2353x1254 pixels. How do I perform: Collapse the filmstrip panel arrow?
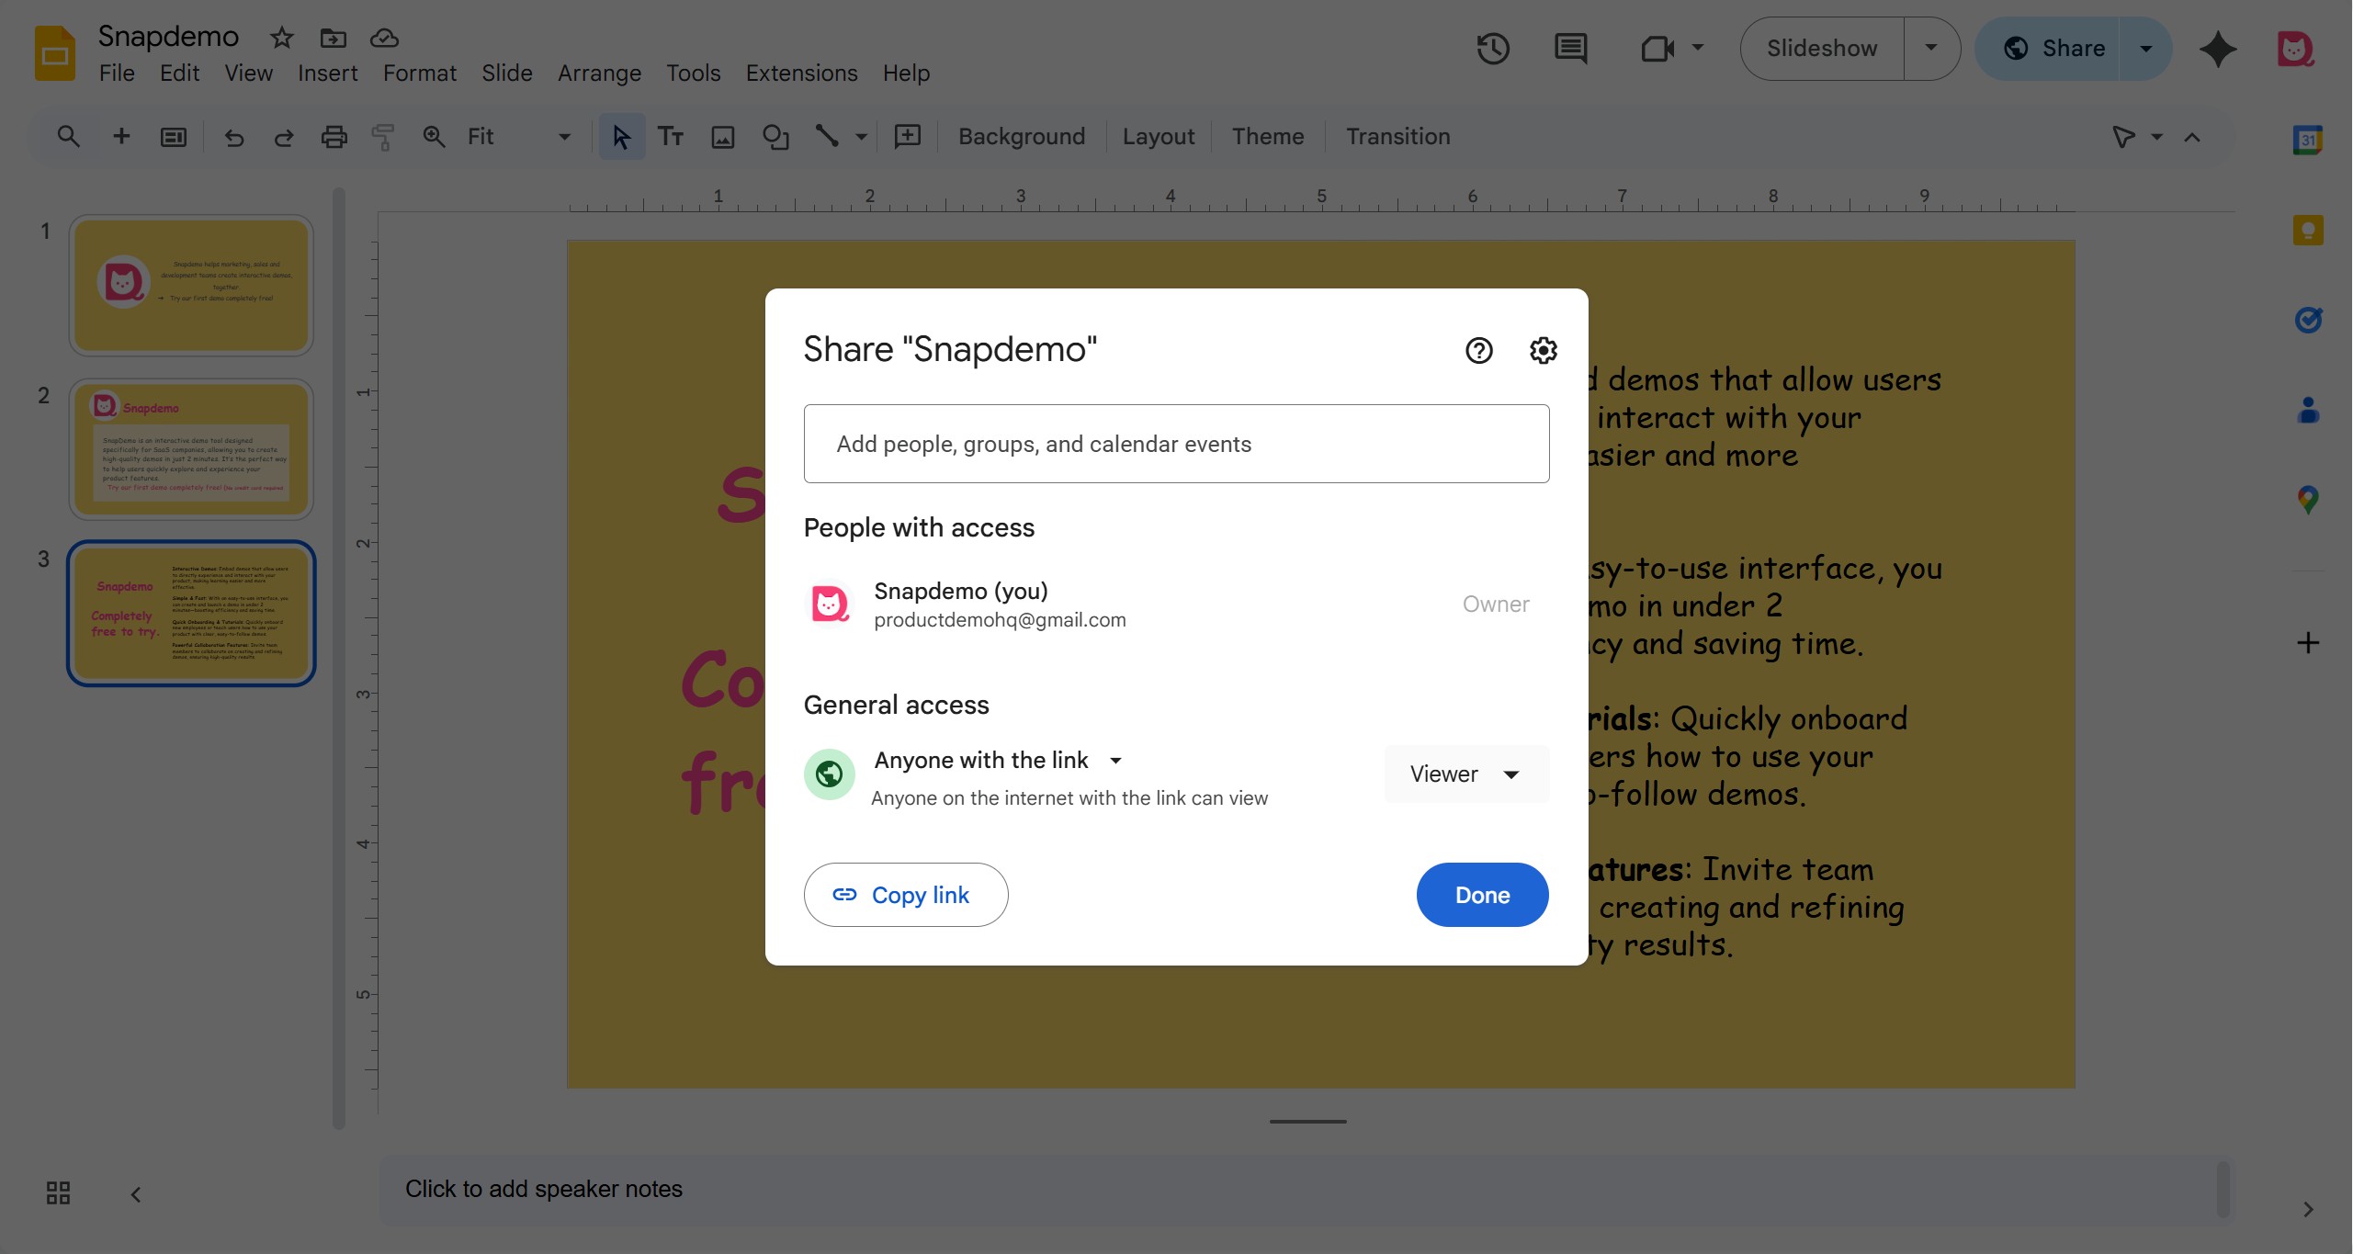[x=136, y=1194]
